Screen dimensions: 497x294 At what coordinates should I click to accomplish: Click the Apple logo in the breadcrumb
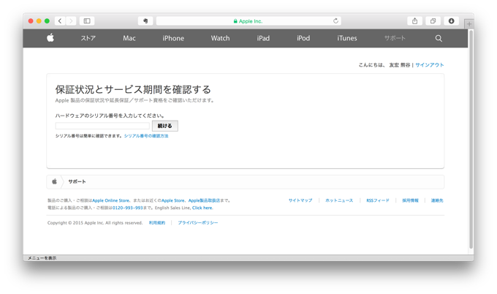(55, 181)
